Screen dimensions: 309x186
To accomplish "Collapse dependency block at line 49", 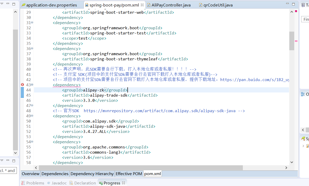I will (32, 116).
